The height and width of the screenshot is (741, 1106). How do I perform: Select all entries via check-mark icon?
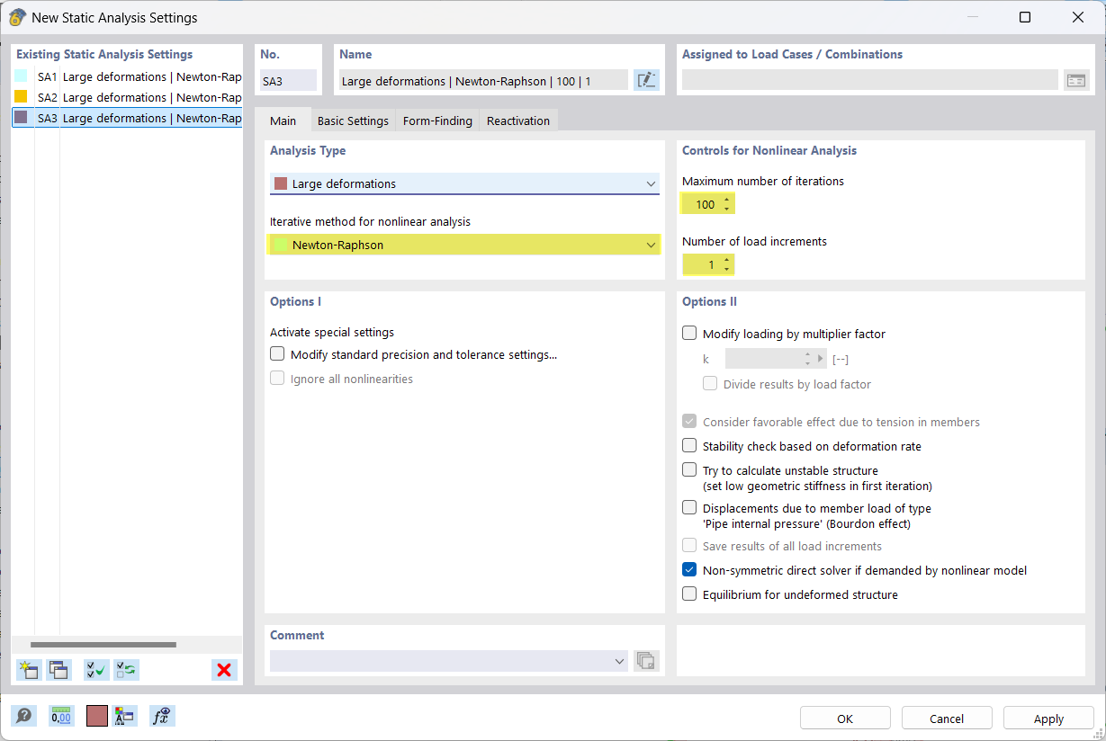pos(95,670)
